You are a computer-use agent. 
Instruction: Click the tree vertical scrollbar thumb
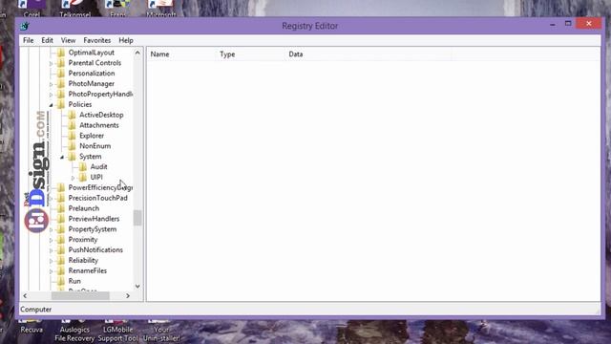point(137,218)
